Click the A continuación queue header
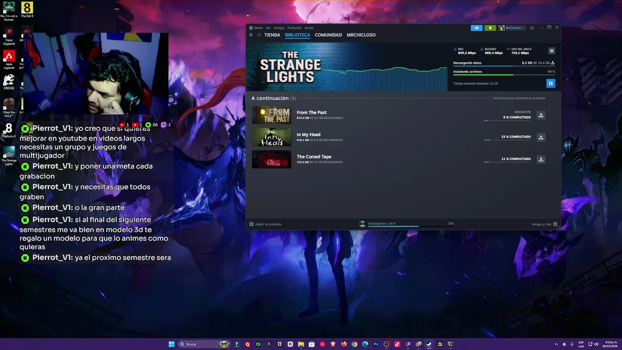622x350 pixels. [274, 98]
